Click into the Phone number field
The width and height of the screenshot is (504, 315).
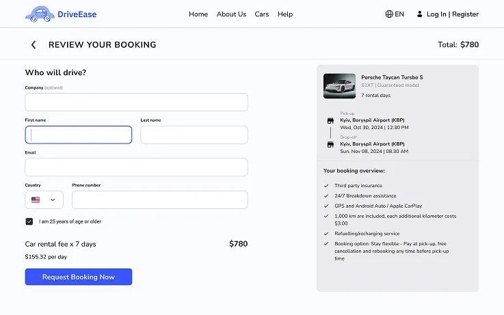[x=159, y=200]
